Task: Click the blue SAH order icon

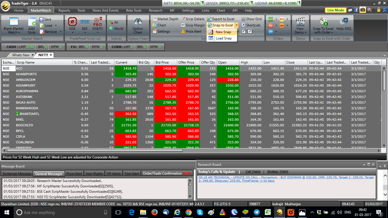Action: (x=271, y=32)
